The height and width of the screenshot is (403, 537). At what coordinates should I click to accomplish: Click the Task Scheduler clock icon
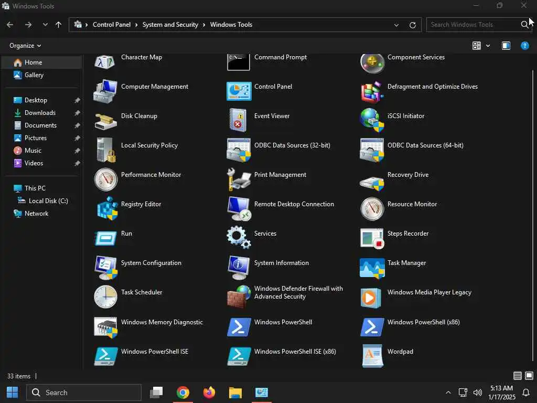(105, 297)
